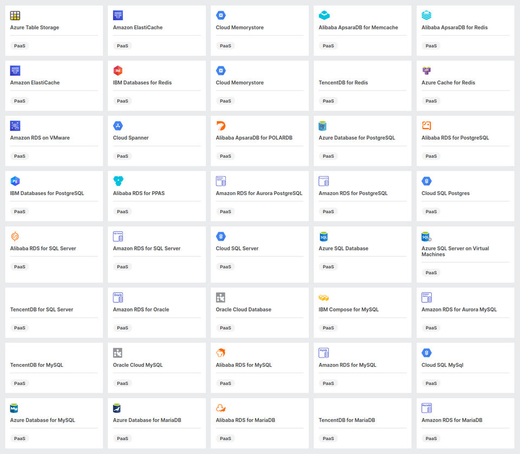Open TencentDB for Redis card title
Image resolution: width=520 pixels, height=454 pixels.
(343, 82)
